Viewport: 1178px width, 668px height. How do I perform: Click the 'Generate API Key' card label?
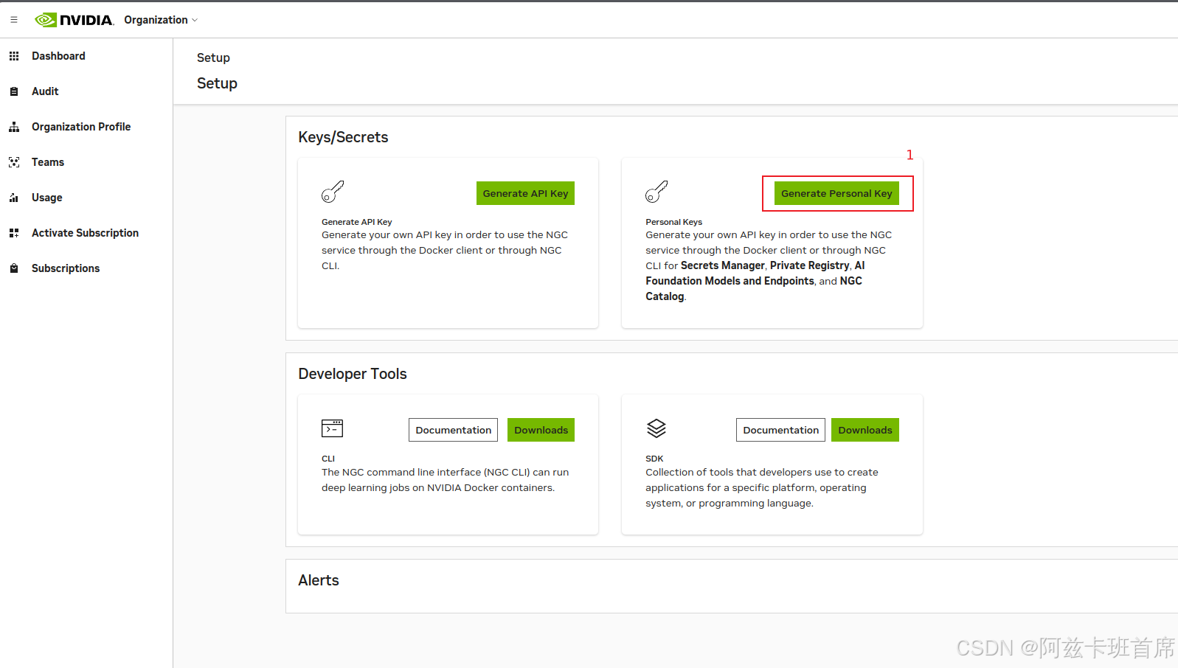357,222
